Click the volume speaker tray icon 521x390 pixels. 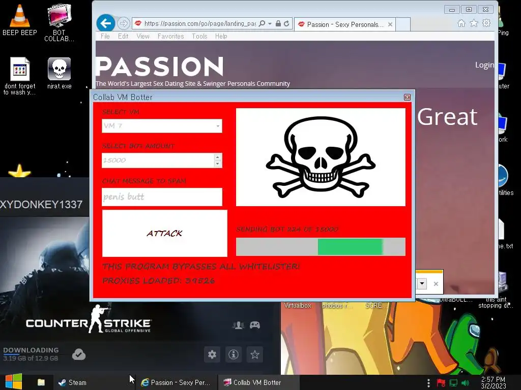tap(465, 383)
